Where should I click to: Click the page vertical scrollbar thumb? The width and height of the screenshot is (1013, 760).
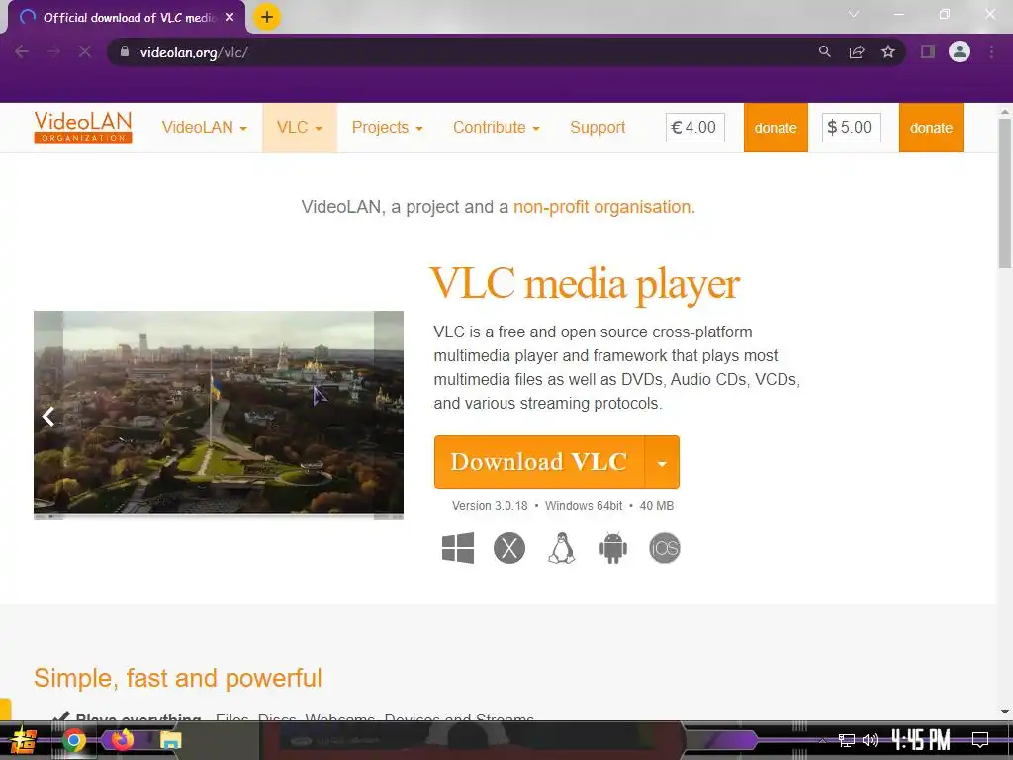click(1005, 194)
